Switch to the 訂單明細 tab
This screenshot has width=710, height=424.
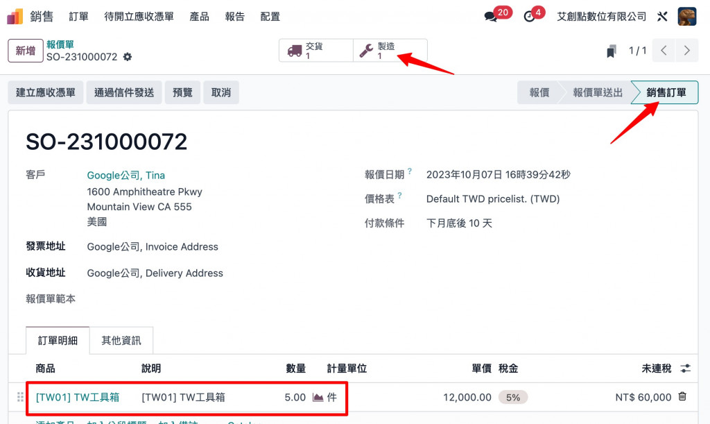[x=58, y=340]
